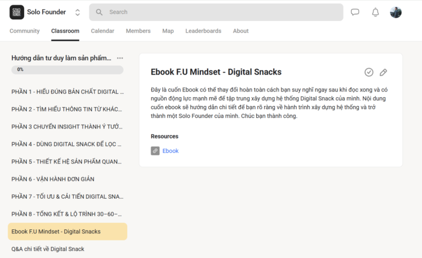Click the Solo Founder logo icon
This screenshot has width=422, height=258.
click(x=16, y=12)
